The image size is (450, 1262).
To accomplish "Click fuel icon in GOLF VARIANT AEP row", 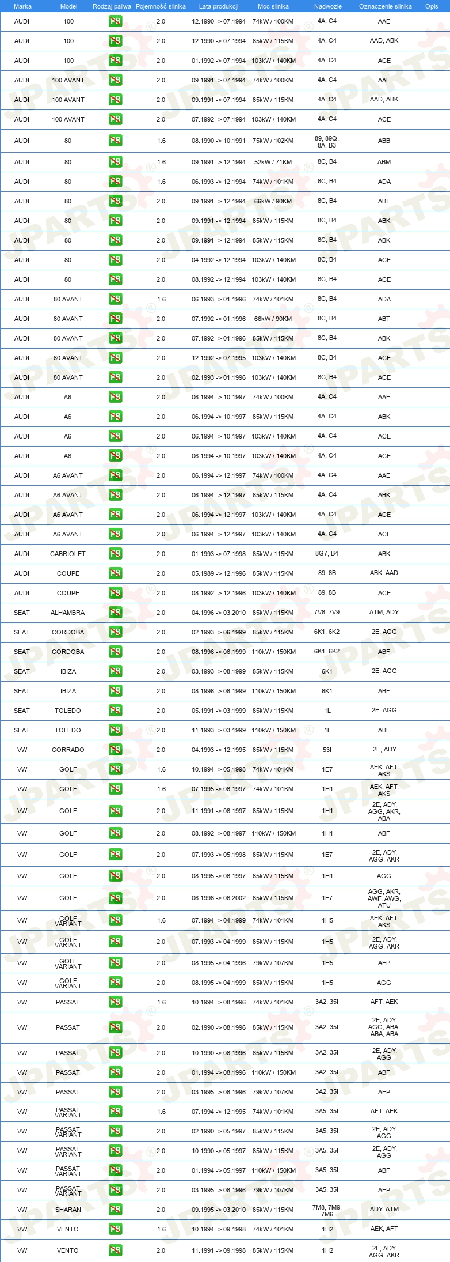I will pyautogui.click(x=115, y=963).
